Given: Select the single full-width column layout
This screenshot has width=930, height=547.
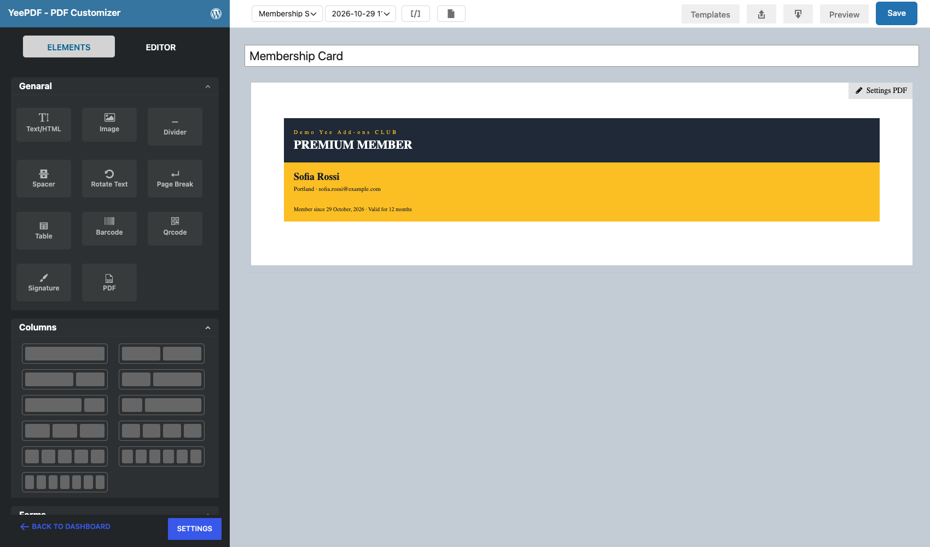Looking at the screenshot, I should [65, 353].
